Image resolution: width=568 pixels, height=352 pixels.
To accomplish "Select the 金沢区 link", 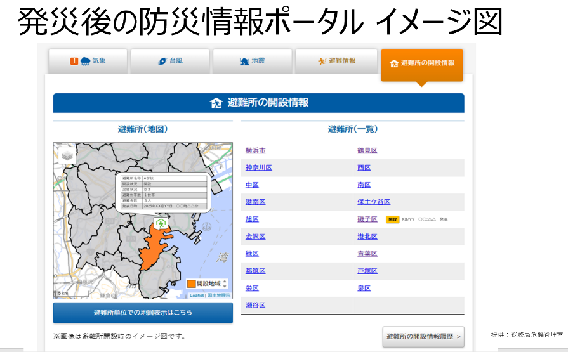I will point(255,237).
